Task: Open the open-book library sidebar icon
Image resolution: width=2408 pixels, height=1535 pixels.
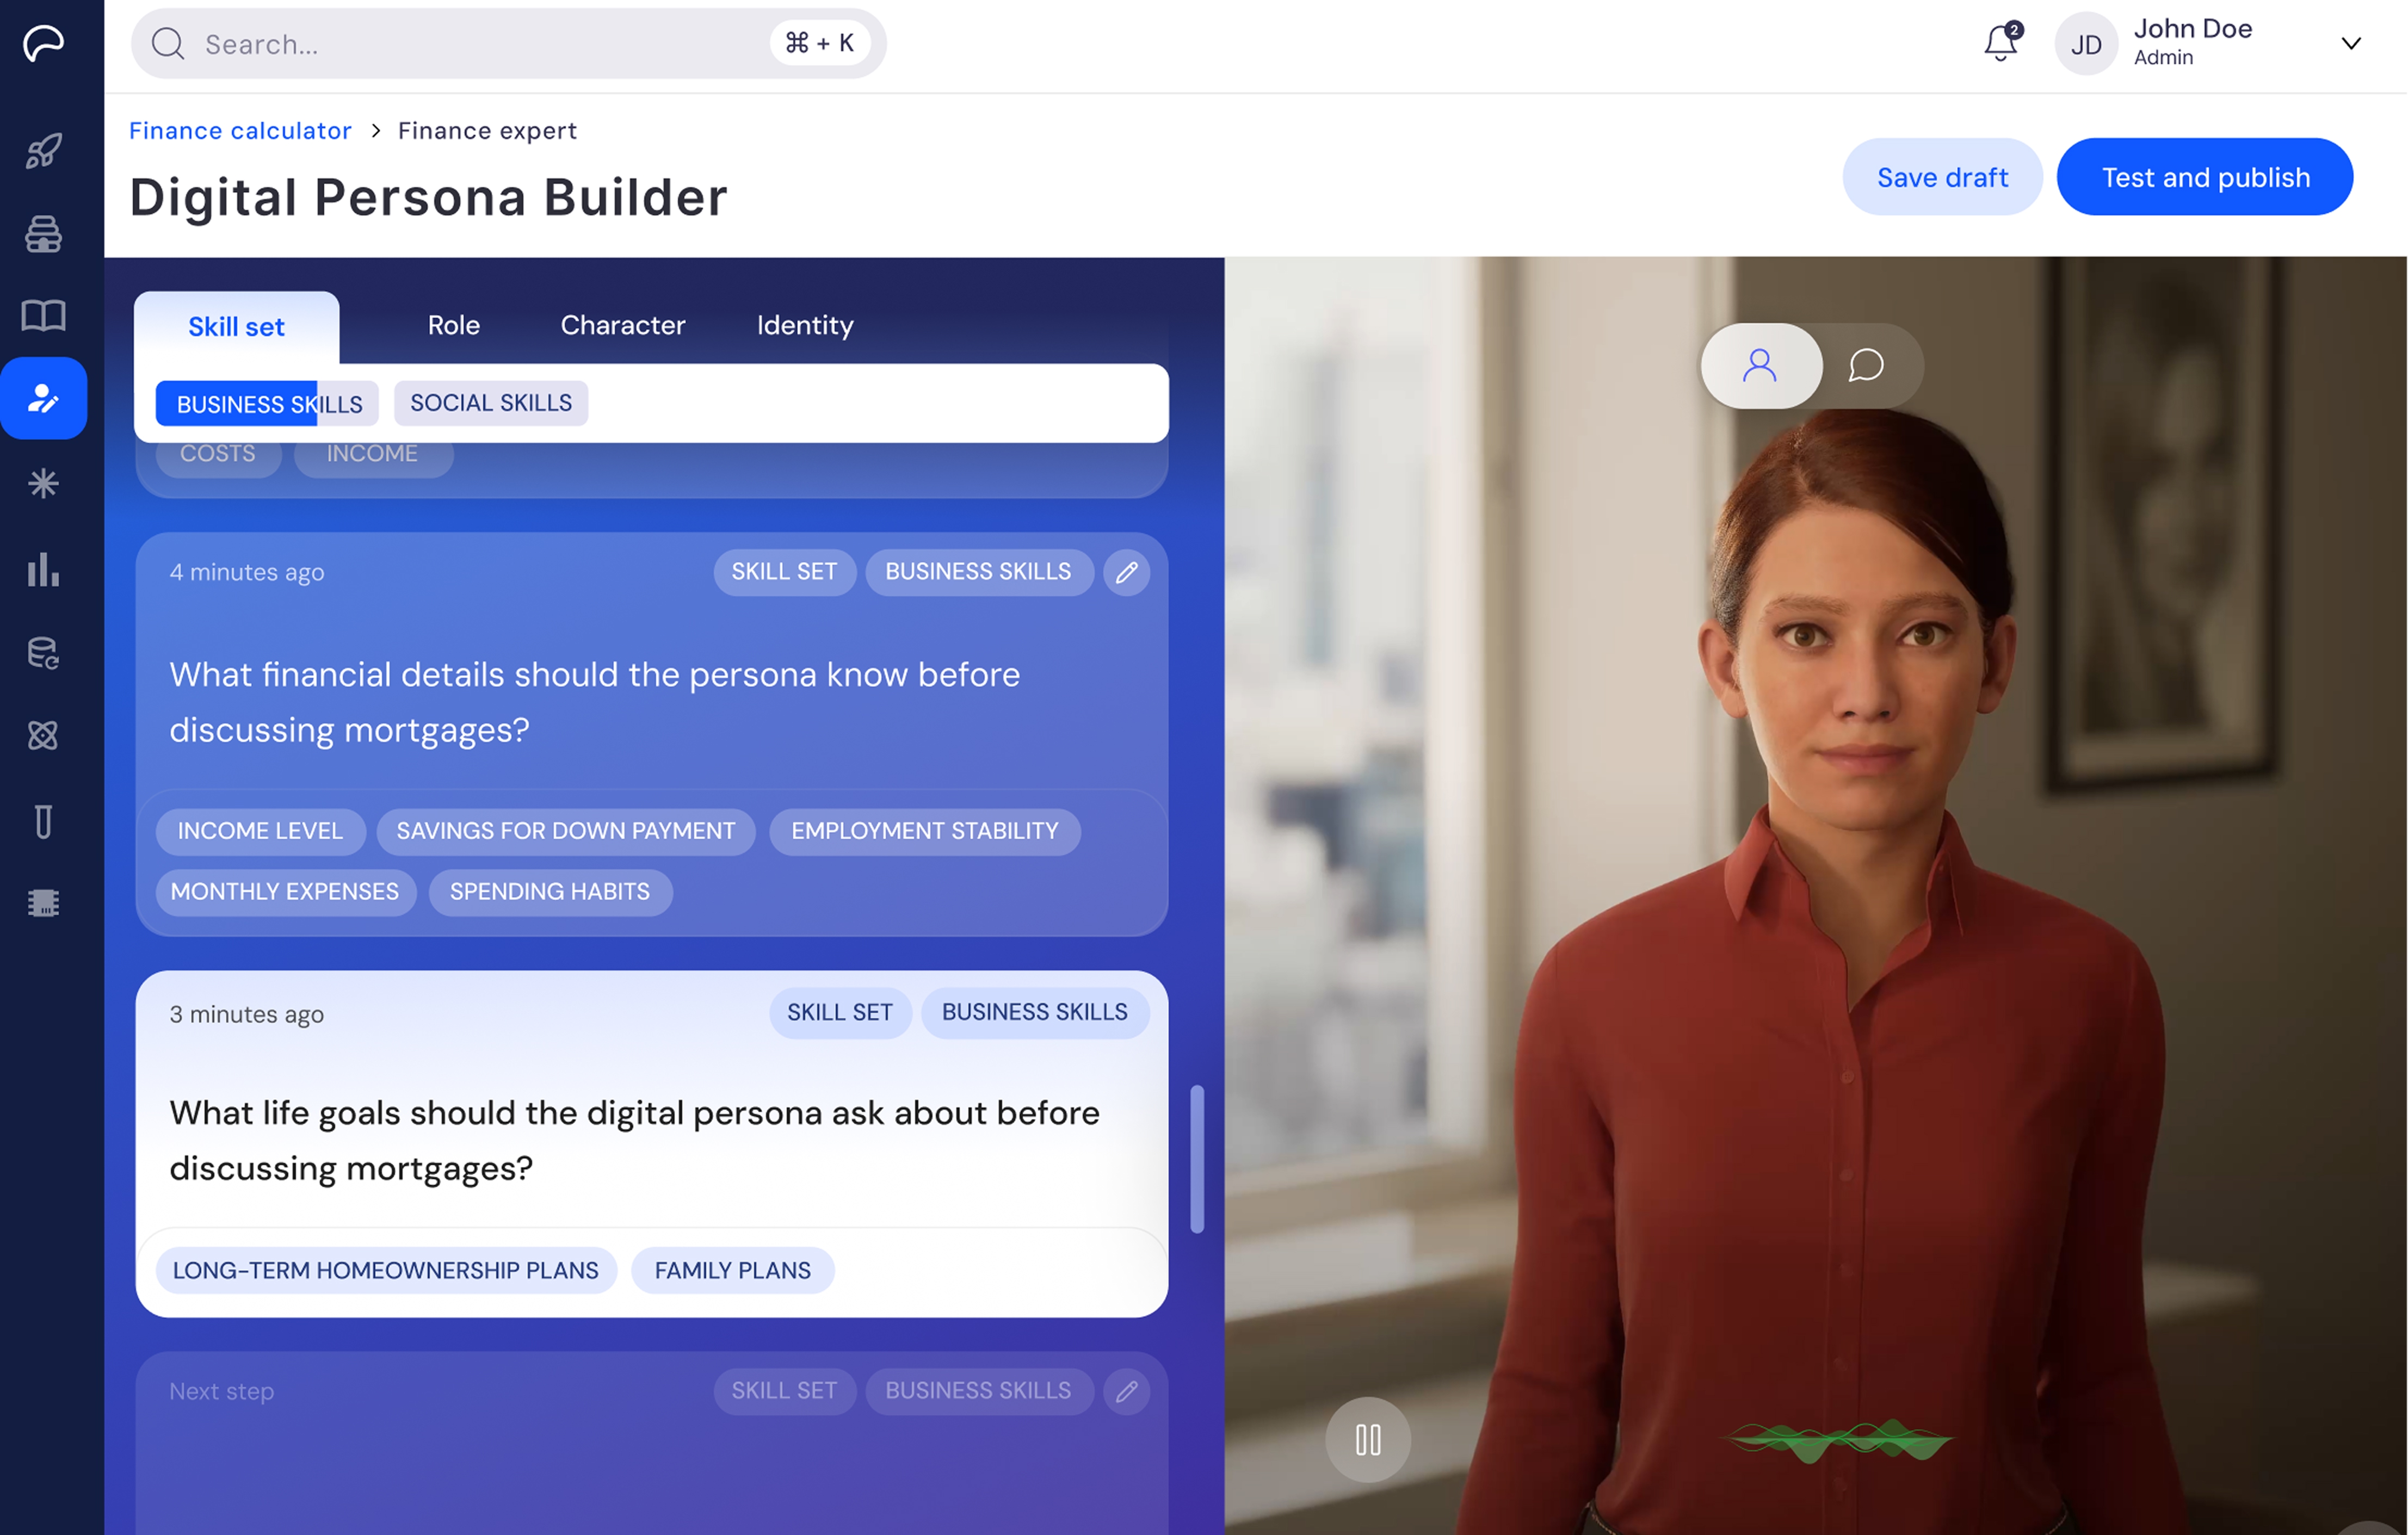Action: coord(43,316)
